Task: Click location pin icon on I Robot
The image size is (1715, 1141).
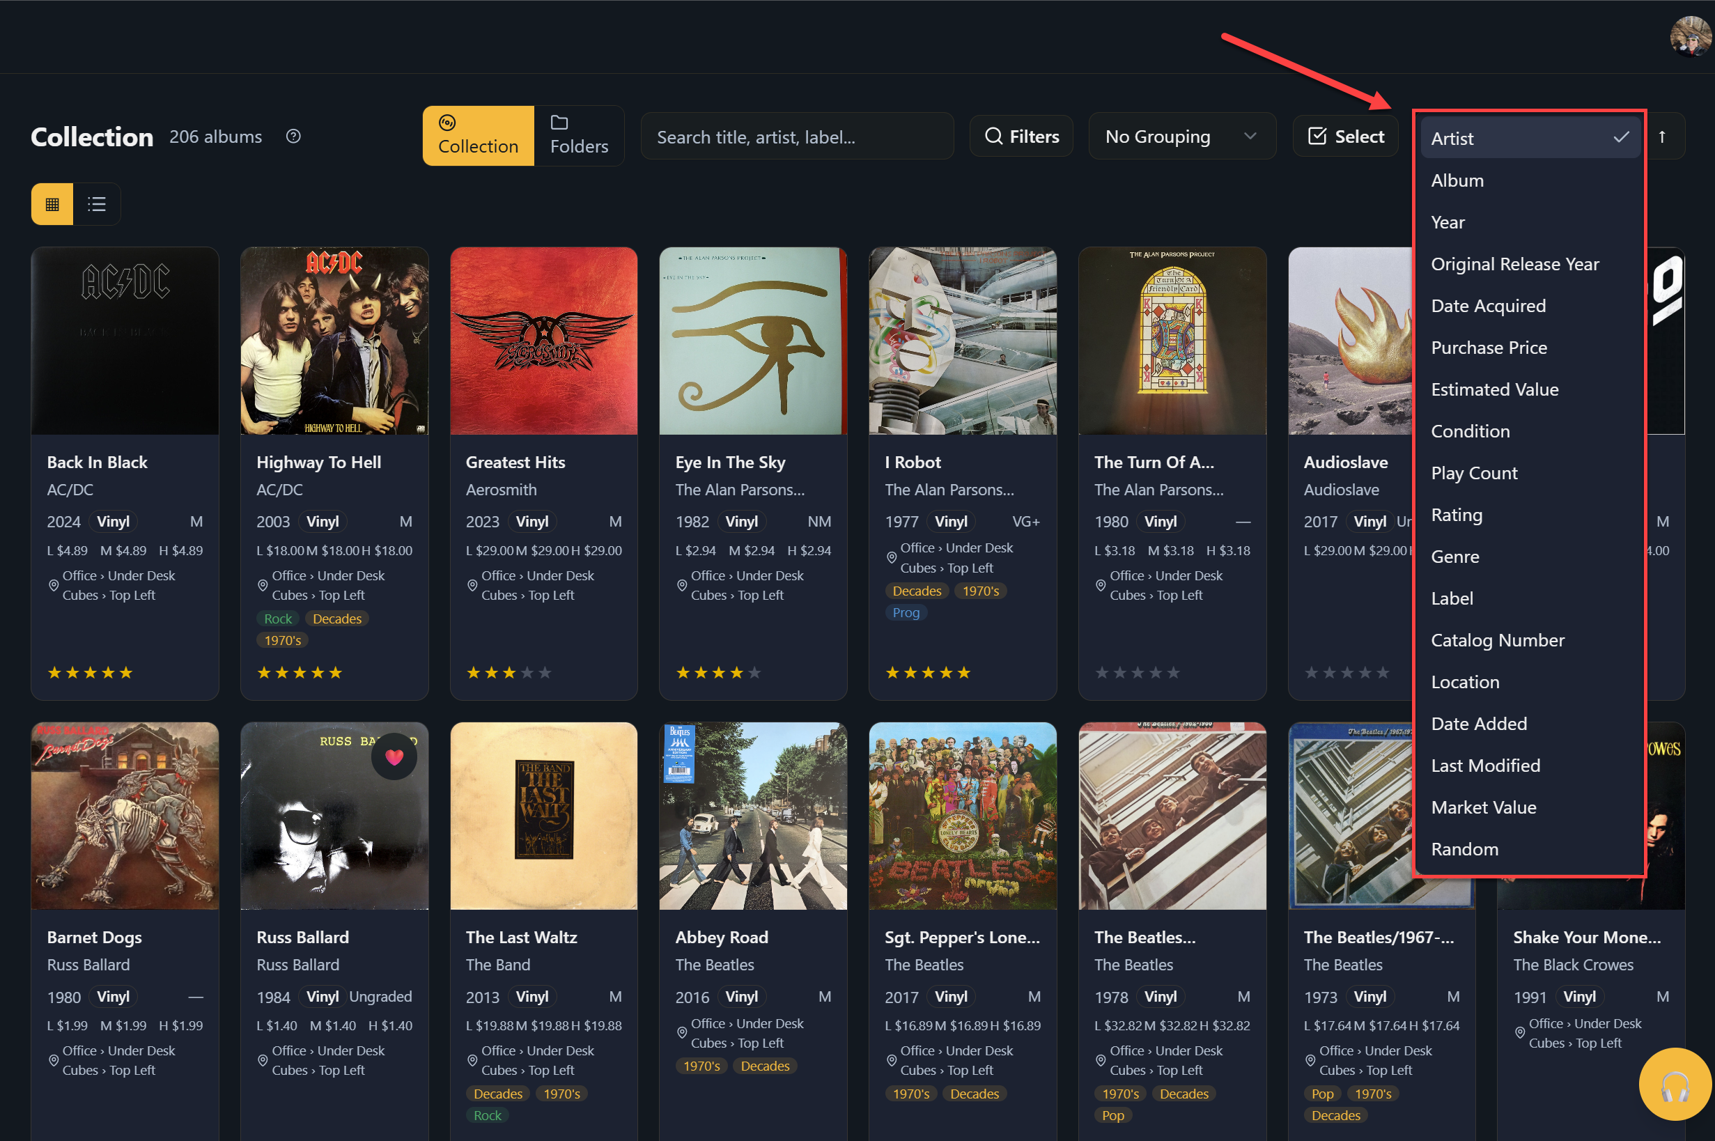Action: click(892, 558)
